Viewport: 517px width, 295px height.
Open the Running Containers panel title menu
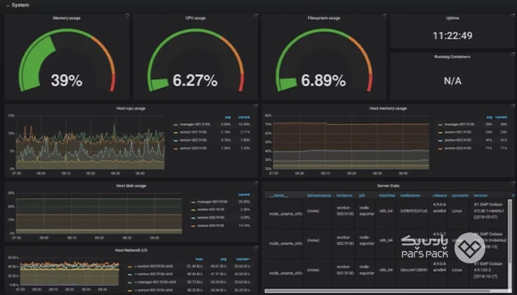point(452,57)
